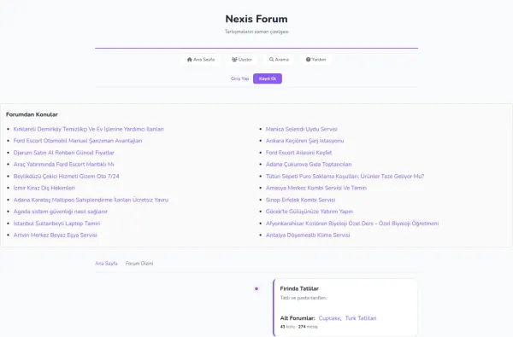
Task: Open Ford Escort Otomobil Manuel Şanzıman topic
Action: (x=78, y=141)
